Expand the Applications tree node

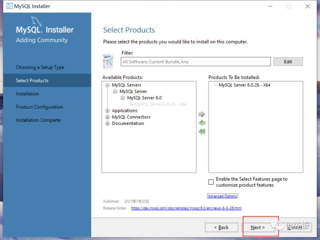point(107,111)
